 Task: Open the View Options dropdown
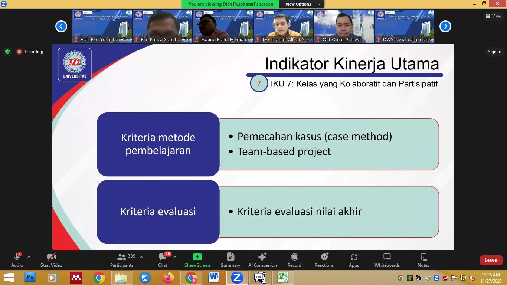[303, 4]
